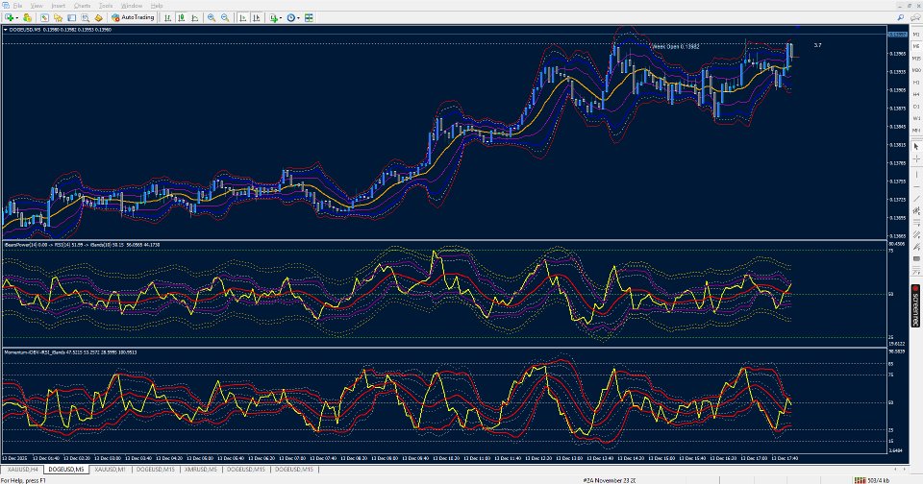Screen dimensions: 923x484
Task: Click the Week Open 0.13962 chart label
Action: coord(676,46)
